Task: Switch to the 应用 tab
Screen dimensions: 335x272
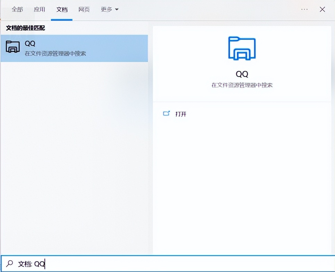Action: (x=40, y=9)
